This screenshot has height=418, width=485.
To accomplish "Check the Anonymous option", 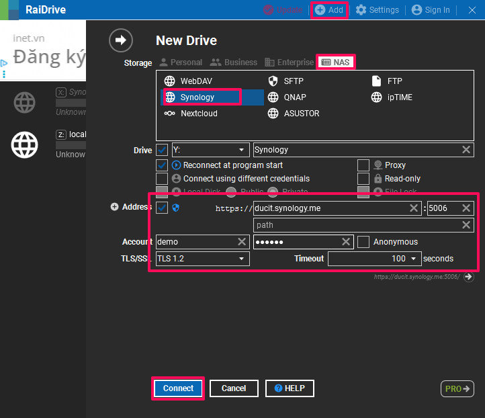I will [x=363, y=242].
